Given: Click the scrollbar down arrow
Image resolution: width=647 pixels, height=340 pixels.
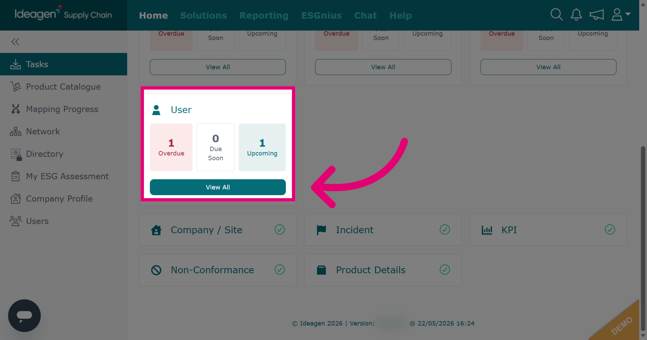Looking at the screenshot, I should (x=643, y=336).
